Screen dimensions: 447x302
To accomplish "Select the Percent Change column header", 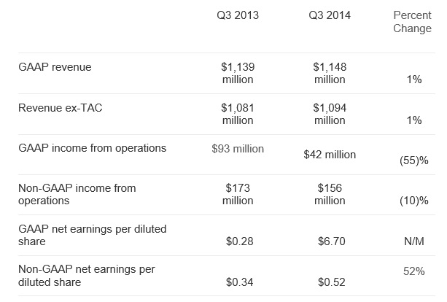I will click(x=412, y=22).
